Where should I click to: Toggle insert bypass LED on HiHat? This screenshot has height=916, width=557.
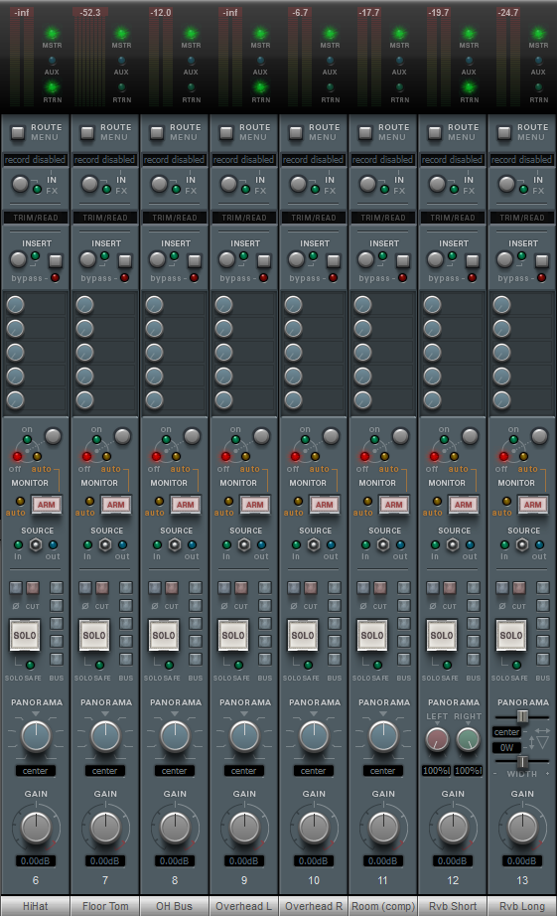coord(55,277)
